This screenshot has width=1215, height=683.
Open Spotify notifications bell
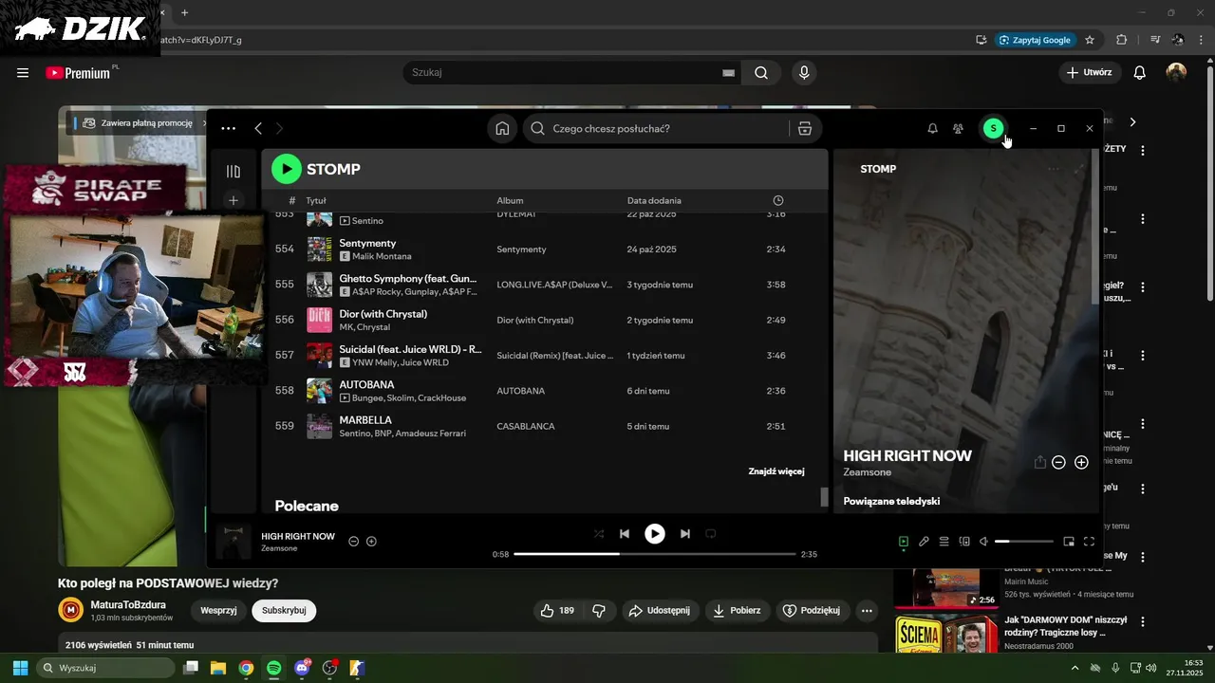(x=932, y=129)
